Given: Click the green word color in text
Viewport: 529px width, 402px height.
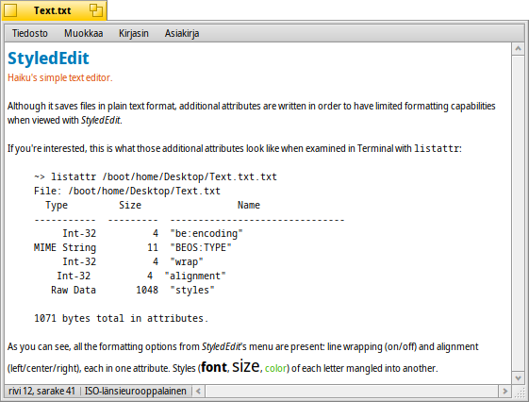Looking at the screenshot, I should click(x=275, y=368).
